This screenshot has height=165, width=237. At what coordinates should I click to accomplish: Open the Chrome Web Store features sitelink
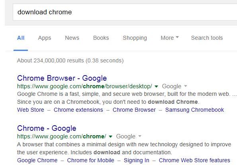pyautogui.click(x=194, y=160)
